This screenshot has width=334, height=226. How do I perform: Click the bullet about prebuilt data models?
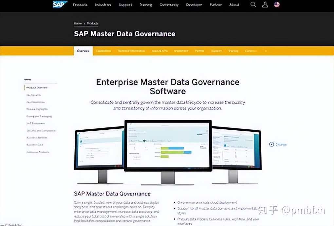(x=218, y=221)
